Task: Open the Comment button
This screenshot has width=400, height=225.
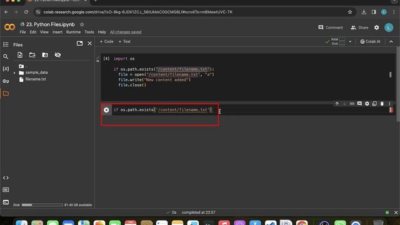Action: click(331, 27)
